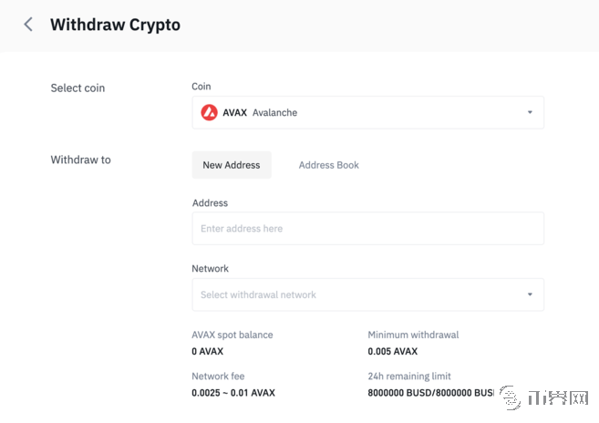Viewport: 599px width, 423px height.
Task: Click the 0.005 AVAX minimum withdrawal value
Action: [392, 351]
